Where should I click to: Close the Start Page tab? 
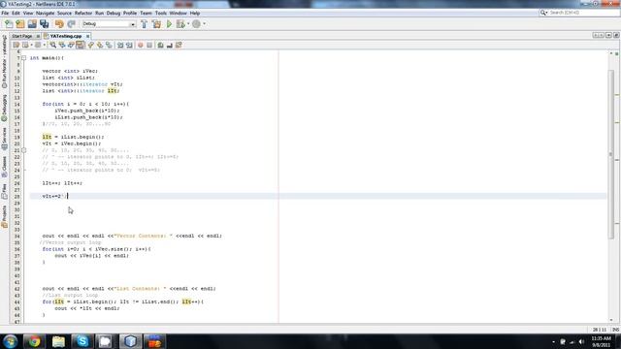[38, 36]
